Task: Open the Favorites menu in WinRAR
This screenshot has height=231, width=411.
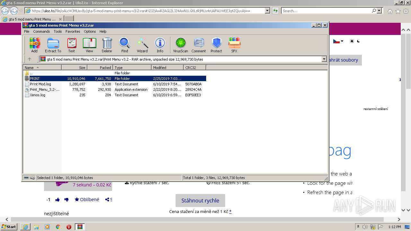Action: click(73, 31)
